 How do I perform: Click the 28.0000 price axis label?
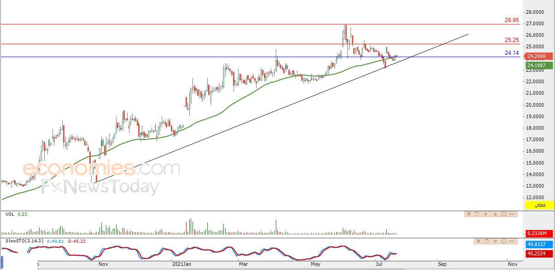tap(536, 11)
